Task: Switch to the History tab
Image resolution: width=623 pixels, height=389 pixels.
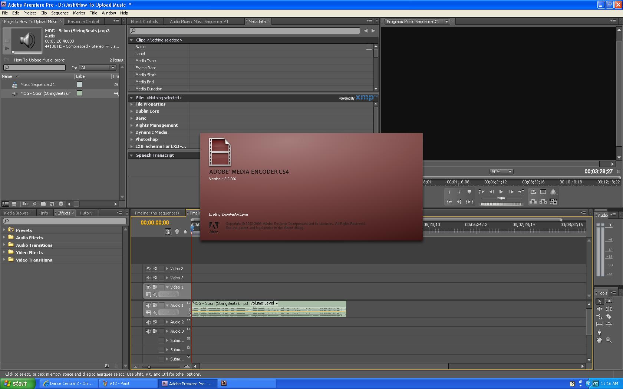Action: coord(86,213)
